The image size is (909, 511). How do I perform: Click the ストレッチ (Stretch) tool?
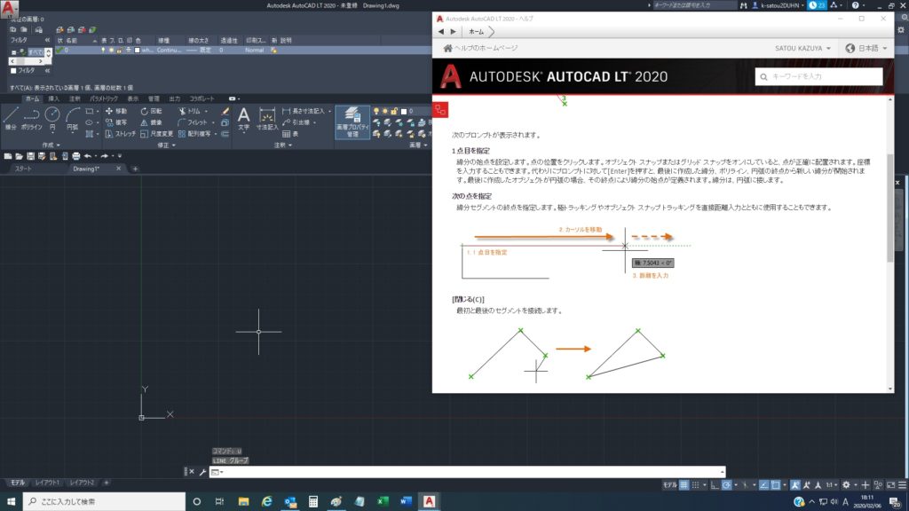[x=120, y=134]
